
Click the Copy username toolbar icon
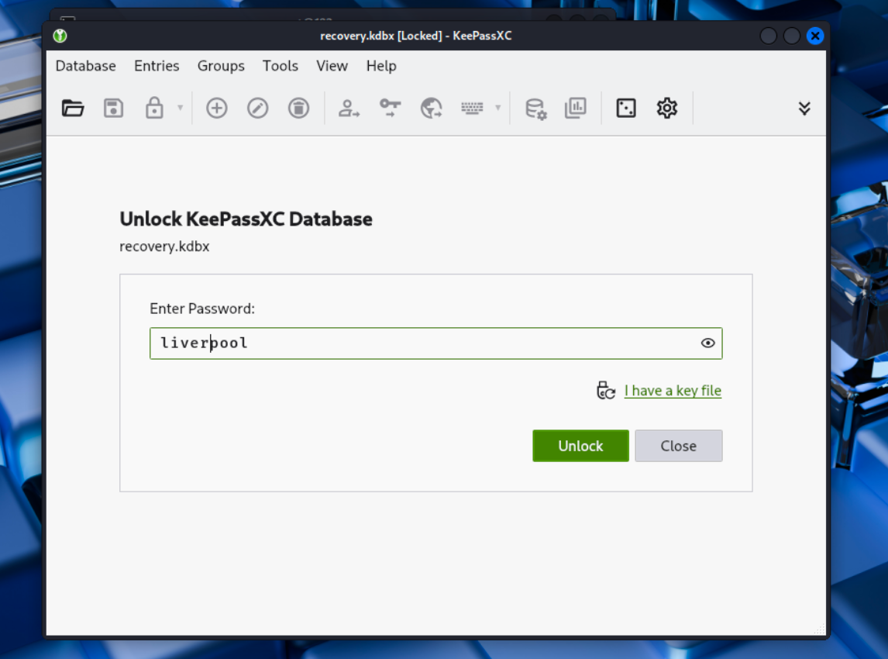pyautogui.click(x=349, y=108)
